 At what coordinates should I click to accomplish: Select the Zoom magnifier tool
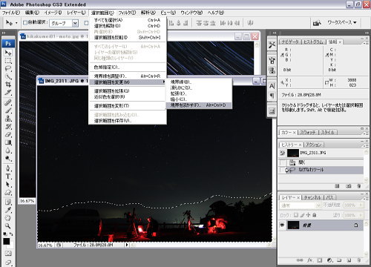coord(8,225)
